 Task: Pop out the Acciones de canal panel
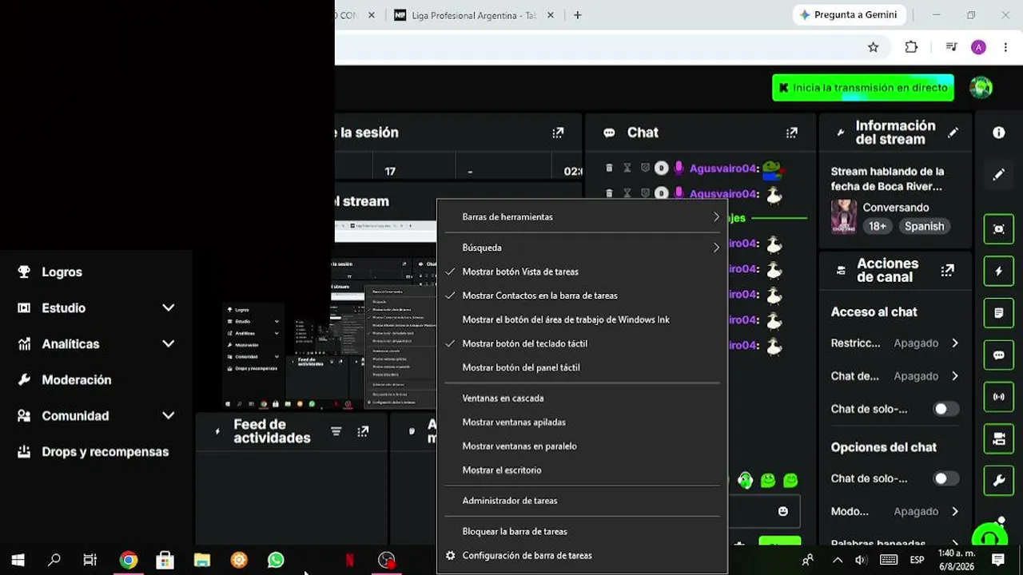click(x=947, y=270)
